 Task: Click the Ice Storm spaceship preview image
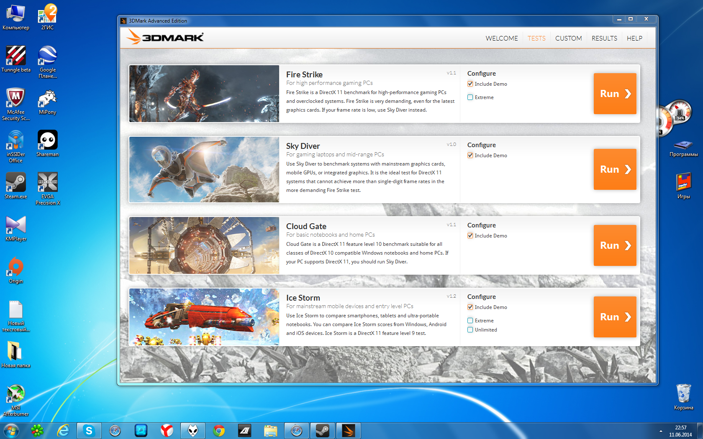[x=204, y=317]
